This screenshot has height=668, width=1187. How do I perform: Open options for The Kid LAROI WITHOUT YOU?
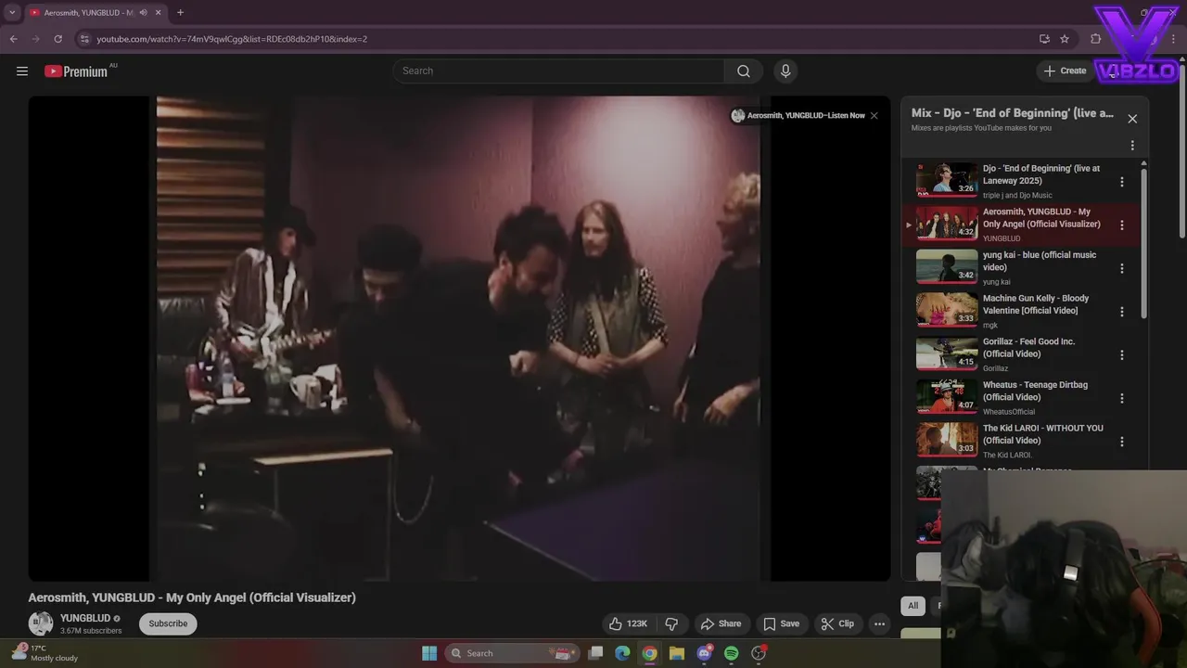[1122, 442]
